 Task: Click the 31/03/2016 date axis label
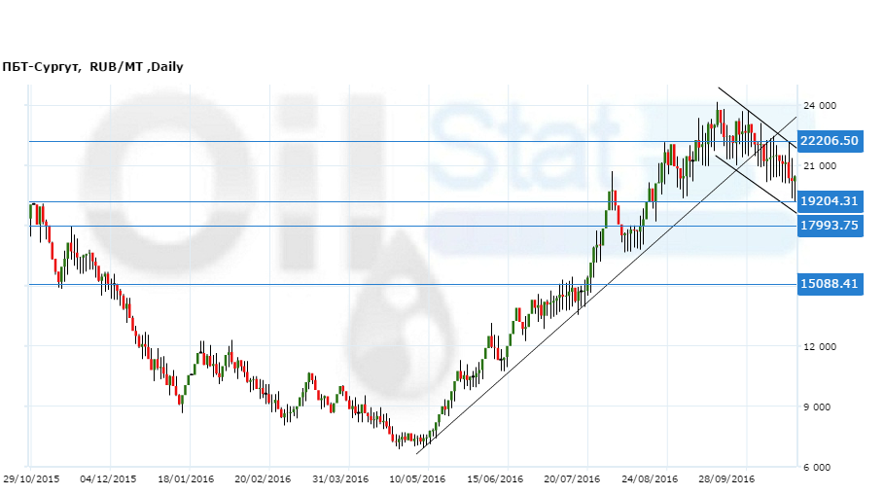(339, 478)
